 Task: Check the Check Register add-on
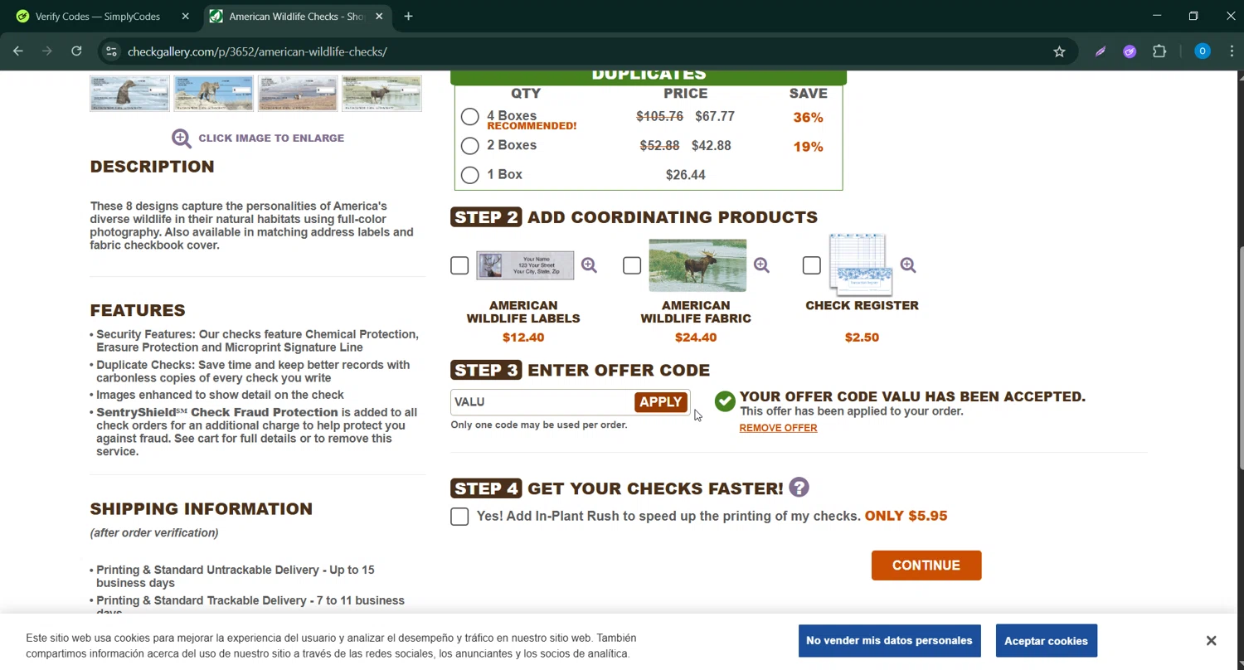[x=812, y=265]
